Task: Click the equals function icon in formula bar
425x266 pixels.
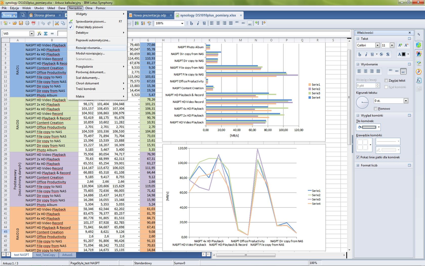Action: 52,33
